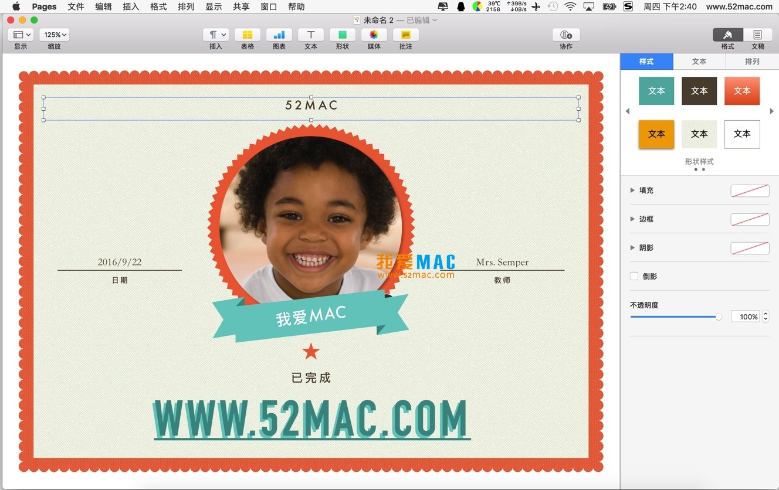This screenshot has width=779, height=490.
Task: Click the 不透明度 opacity slider
Action: coord(676,317)
